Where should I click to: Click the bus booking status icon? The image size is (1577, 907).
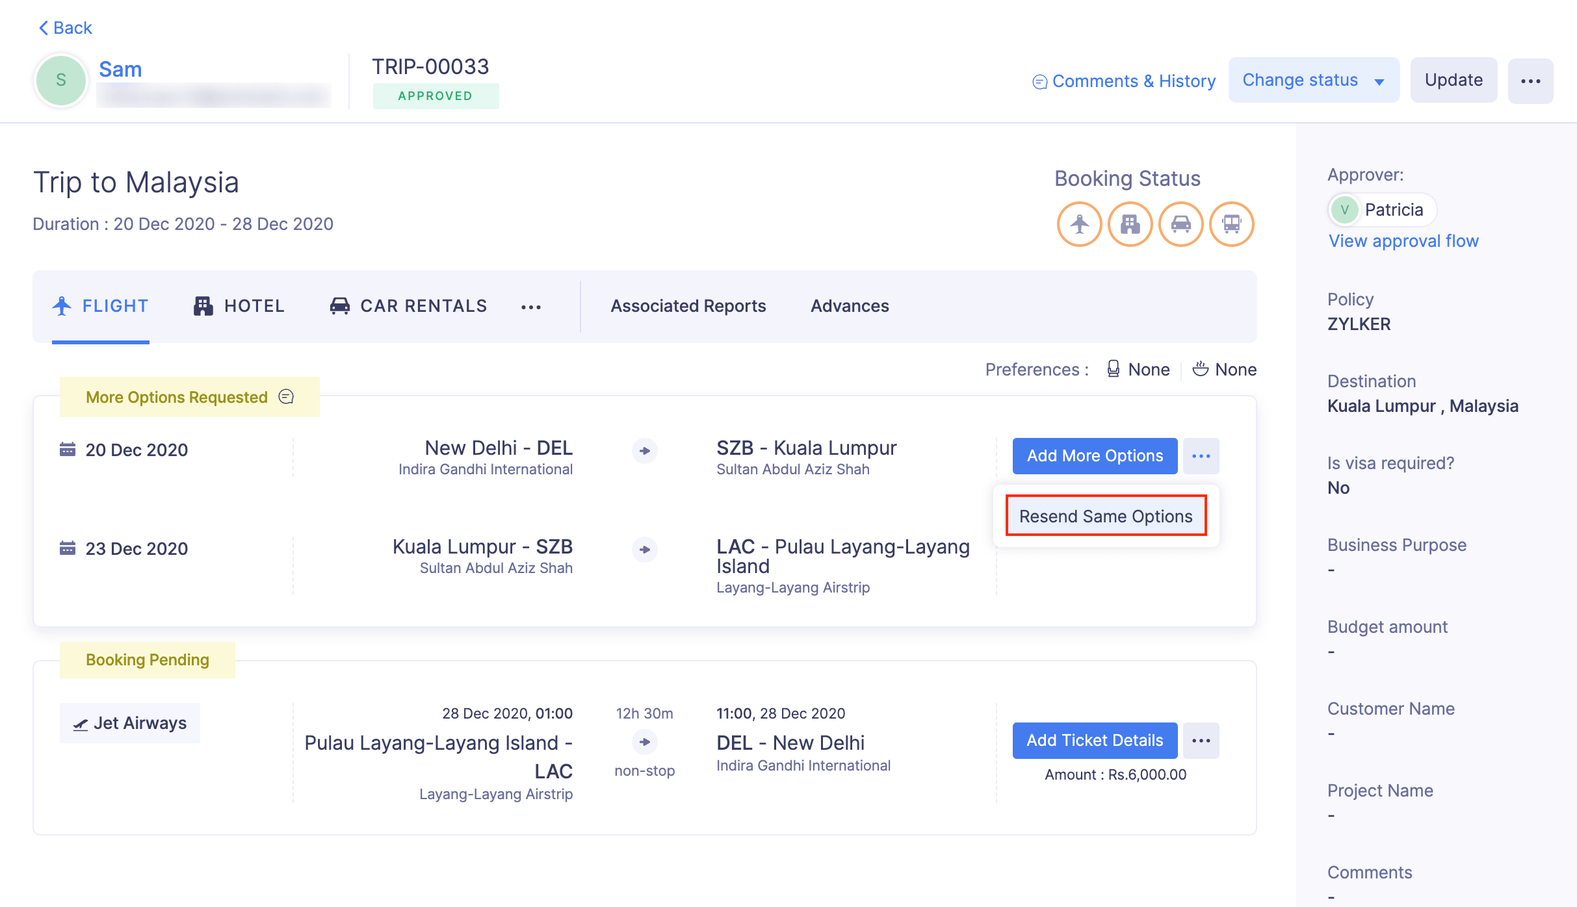1231,224
